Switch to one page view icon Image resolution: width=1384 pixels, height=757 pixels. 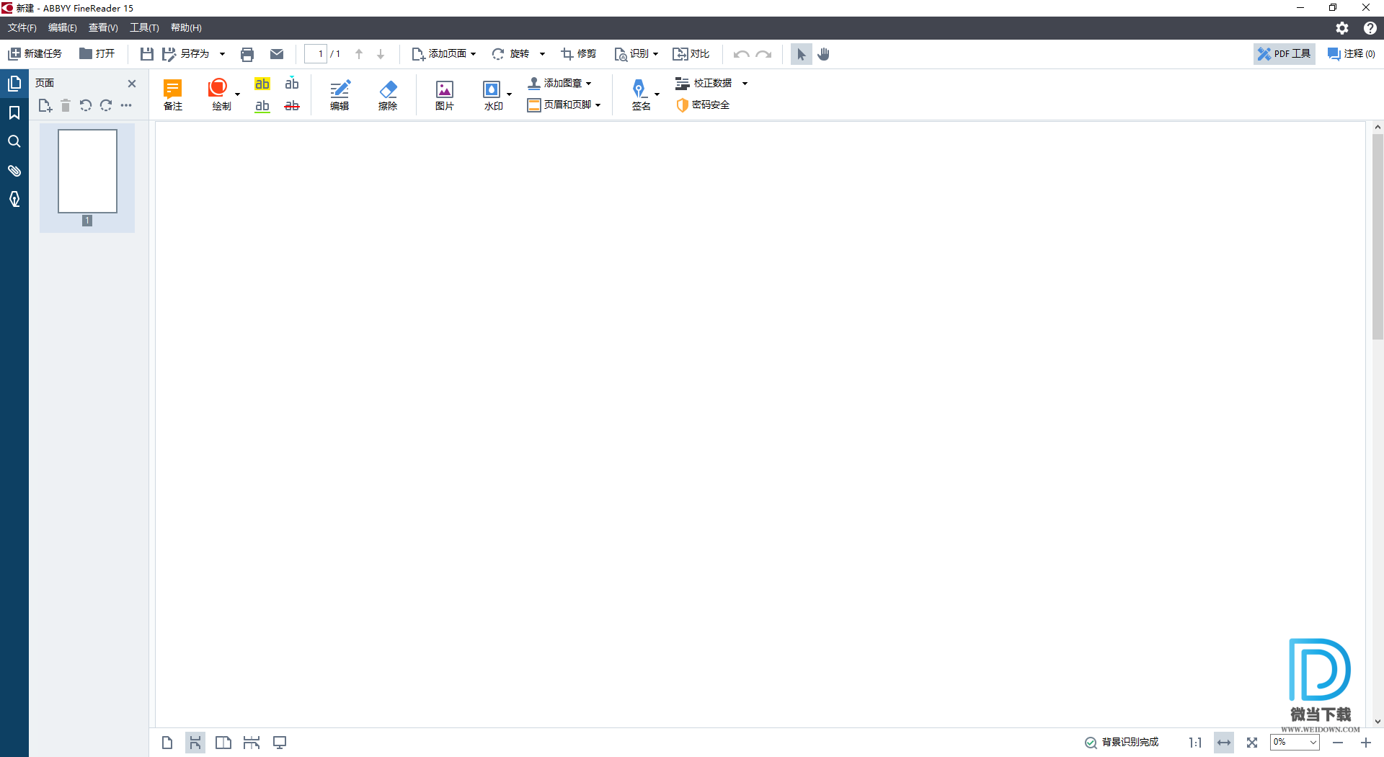click(167, 743)
